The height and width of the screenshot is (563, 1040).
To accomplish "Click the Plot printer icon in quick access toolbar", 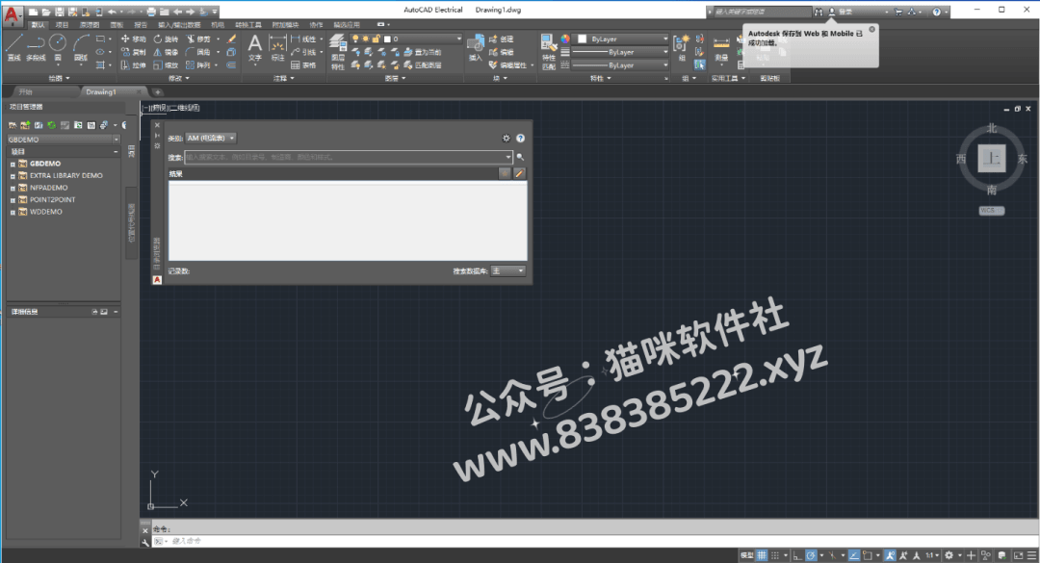I will [x=151, y=12].
